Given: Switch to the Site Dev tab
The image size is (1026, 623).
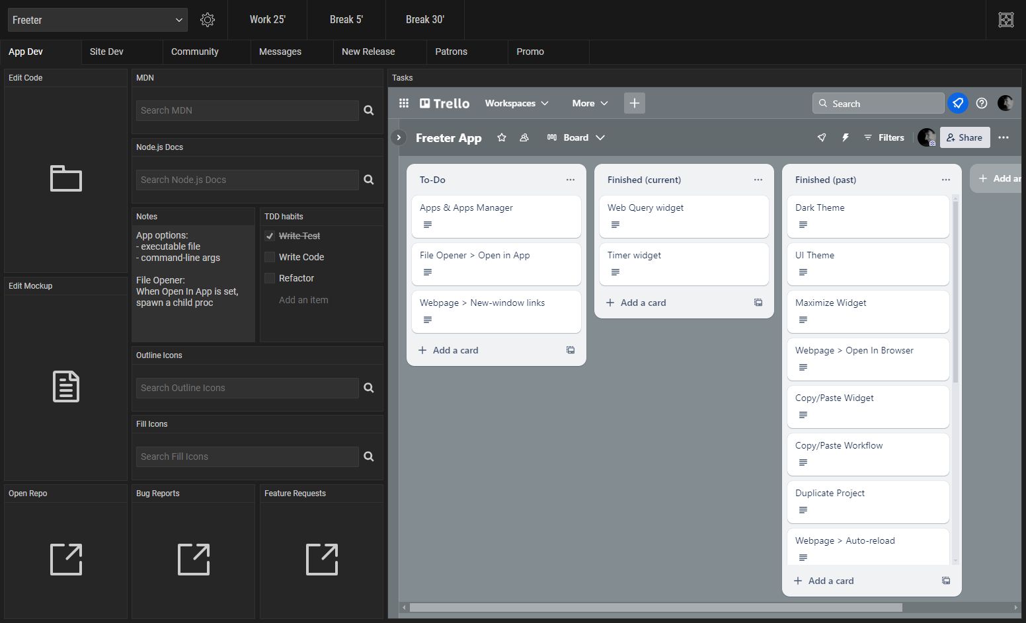Looking at the screenshot, I should click(106, 52).
